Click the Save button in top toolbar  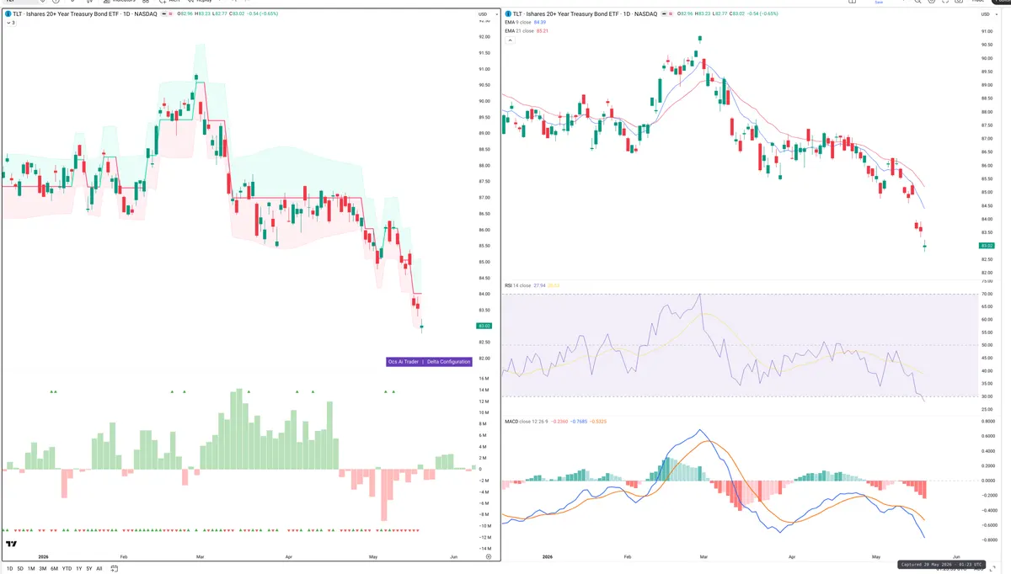[879, 3]
